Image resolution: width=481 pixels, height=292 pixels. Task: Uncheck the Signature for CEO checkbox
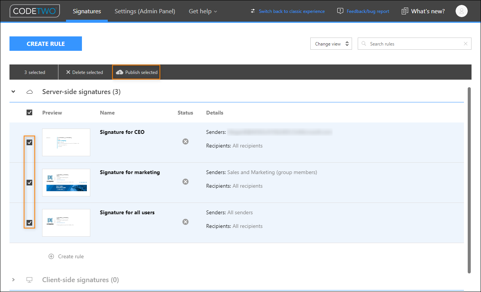pos(30,142)
